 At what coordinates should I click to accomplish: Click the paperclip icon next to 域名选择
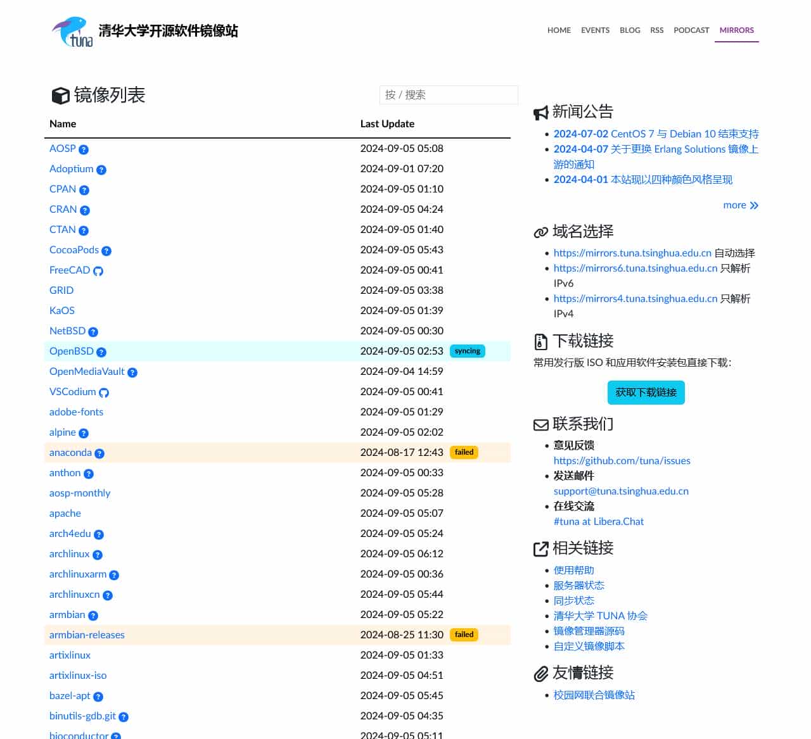tap(540, 232)
